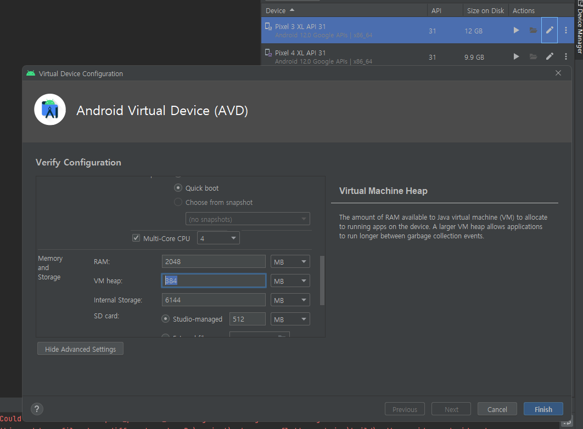Click the Size on Disk column header
583x429 pixels.
tap(485, 11)
